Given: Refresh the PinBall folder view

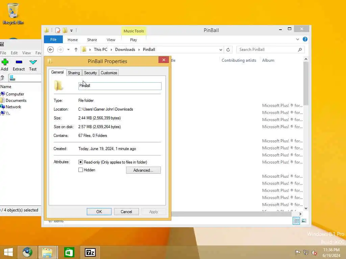Looking at the screenshot, I should click(228, 50).
